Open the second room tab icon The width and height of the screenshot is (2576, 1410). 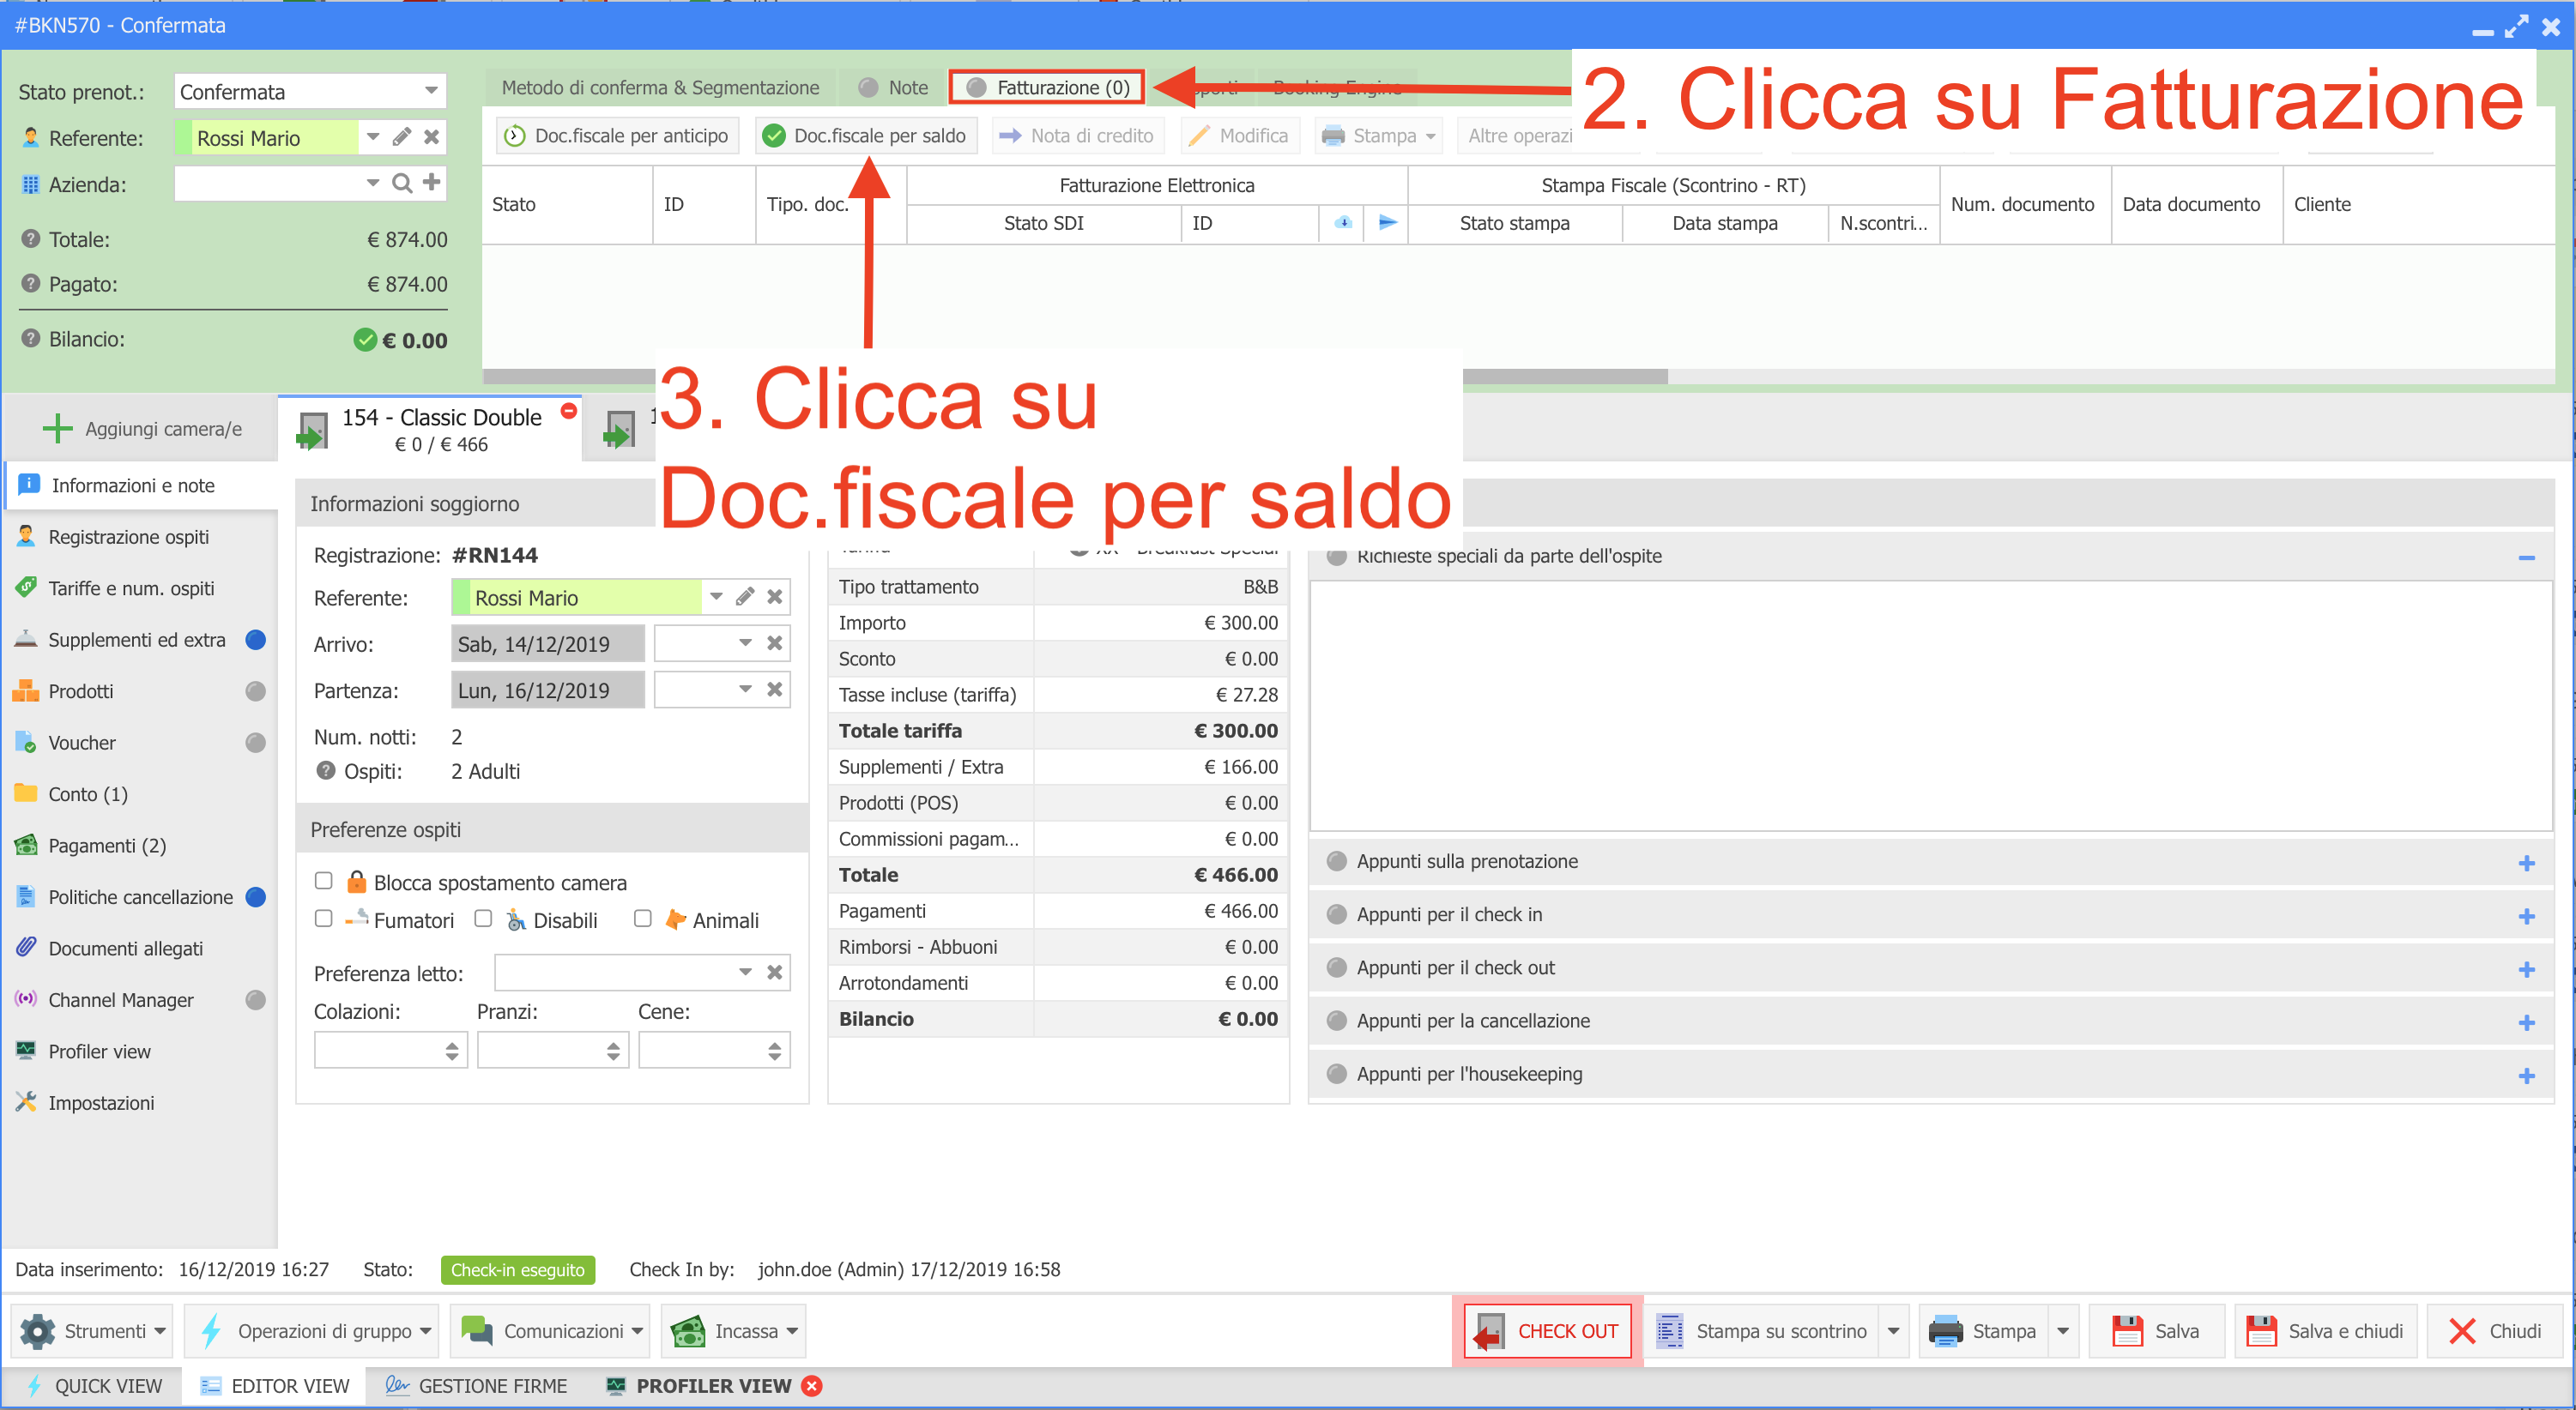619,430
